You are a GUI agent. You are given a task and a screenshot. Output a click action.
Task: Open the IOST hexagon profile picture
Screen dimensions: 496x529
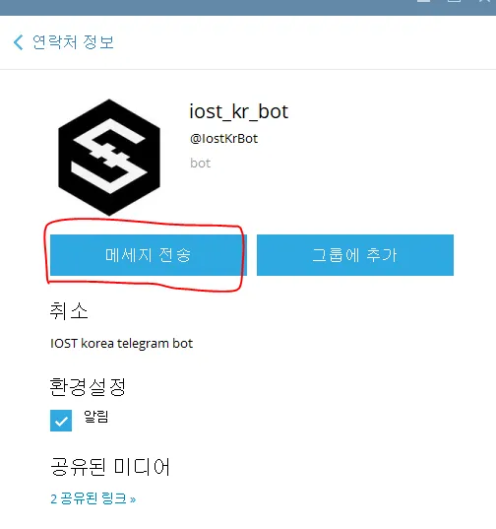pos(109,158)
